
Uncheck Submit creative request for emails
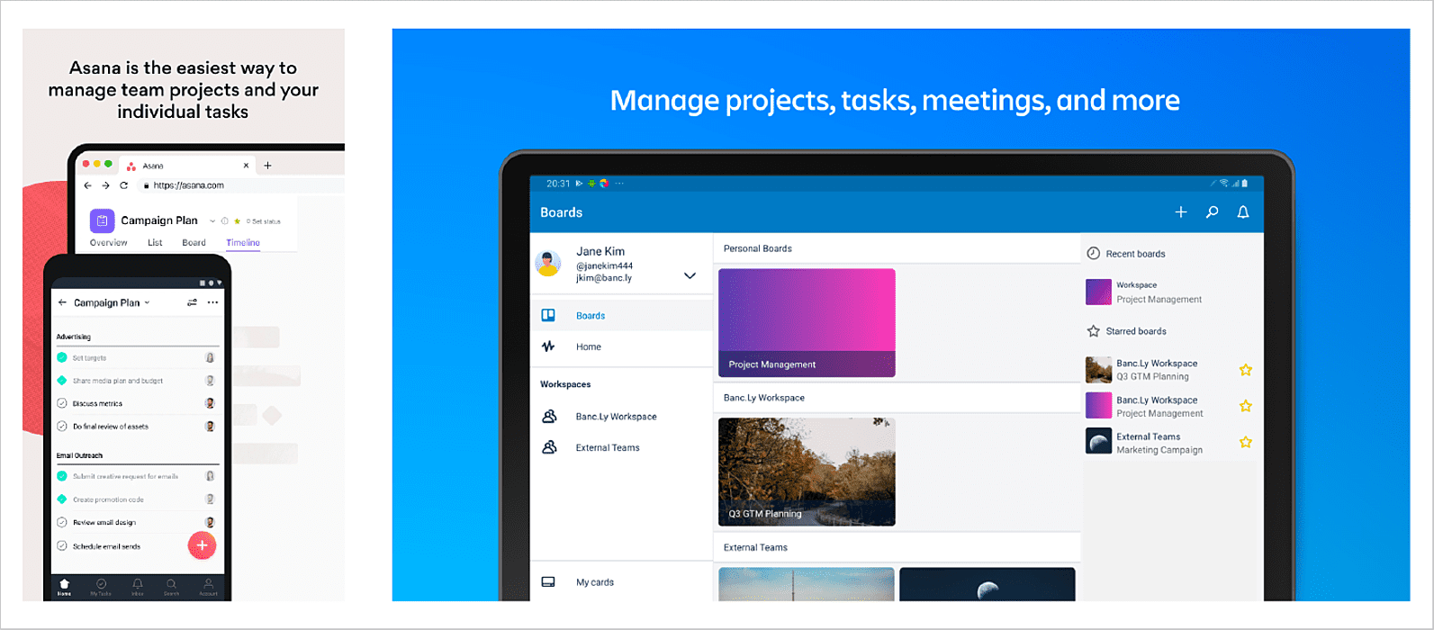[62, 476]
